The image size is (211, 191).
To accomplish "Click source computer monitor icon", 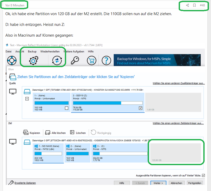I will (13, 92).
